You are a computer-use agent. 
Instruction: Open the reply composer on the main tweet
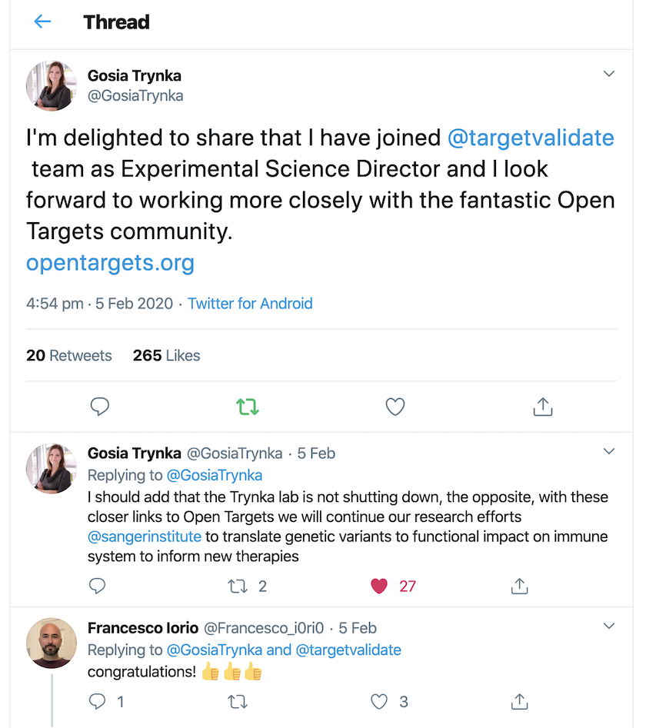click(x=99, y=407)
